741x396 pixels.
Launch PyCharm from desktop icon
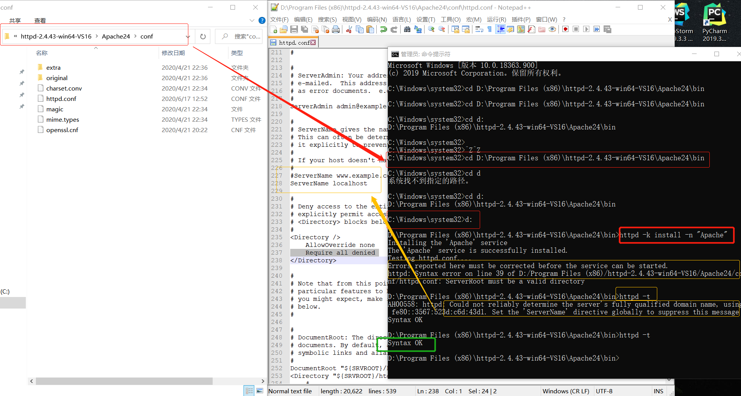[x=714, y=22]
